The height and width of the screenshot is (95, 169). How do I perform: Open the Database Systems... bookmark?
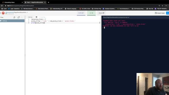point(109,9)
